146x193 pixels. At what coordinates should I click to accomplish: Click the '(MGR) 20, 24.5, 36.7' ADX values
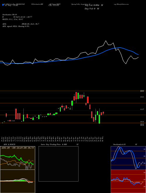coord(30,24)
